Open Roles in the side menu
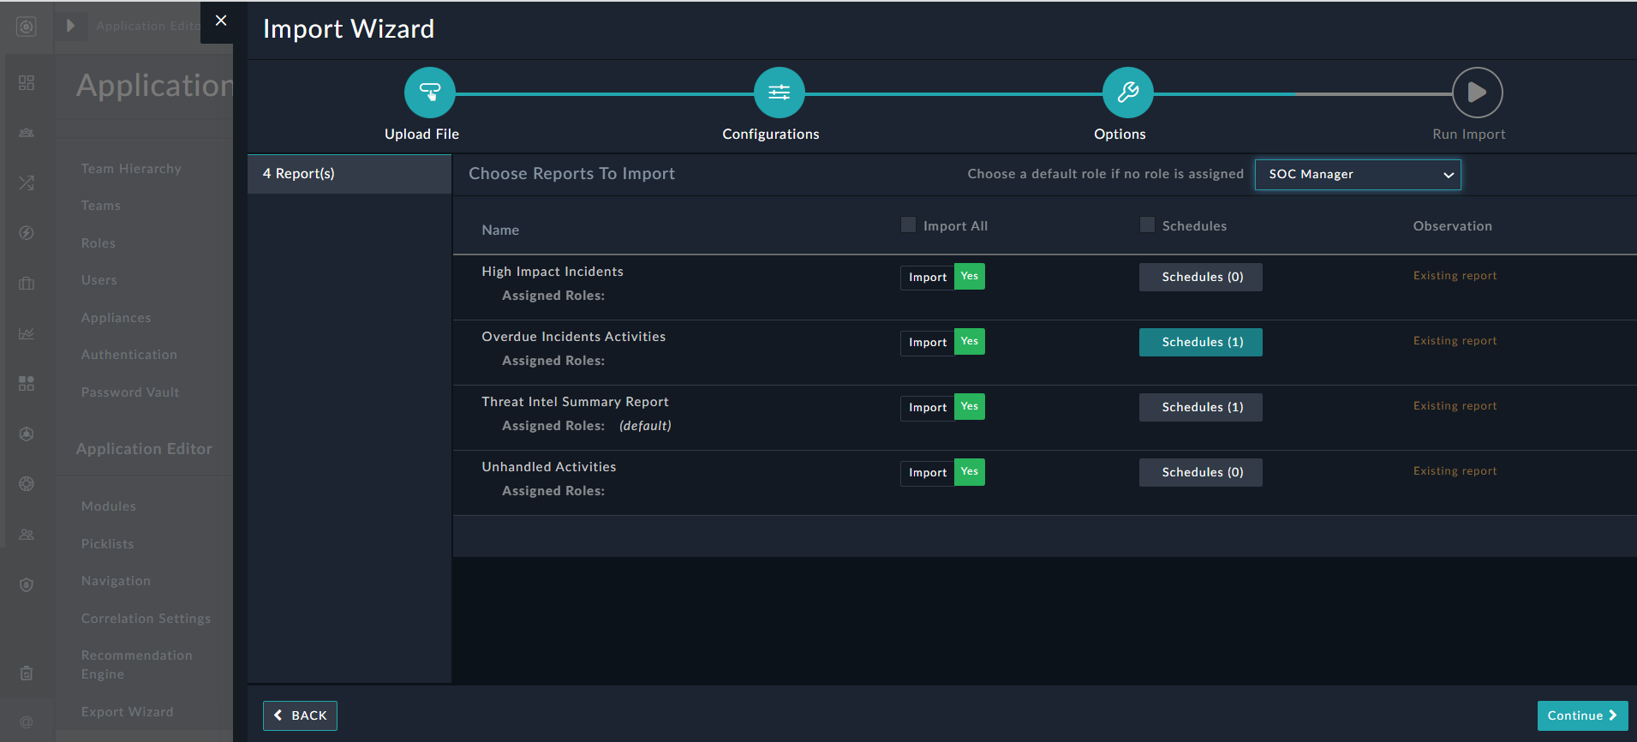The image size is (1637, 742). tap(99, 243)
